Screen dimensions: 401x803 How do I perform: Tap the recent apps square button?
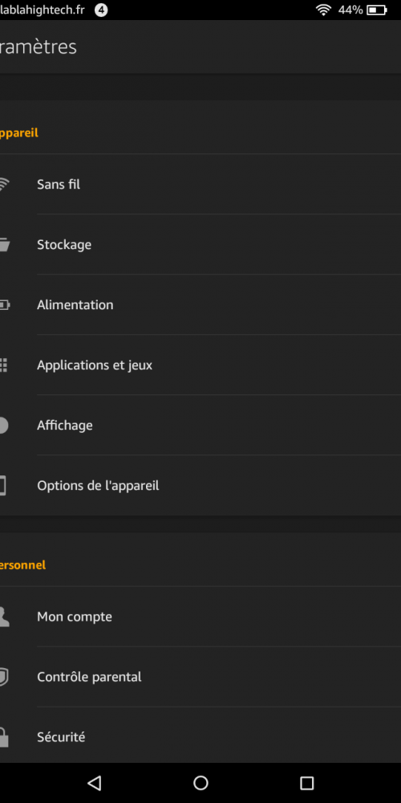click(x=307, y=782)
